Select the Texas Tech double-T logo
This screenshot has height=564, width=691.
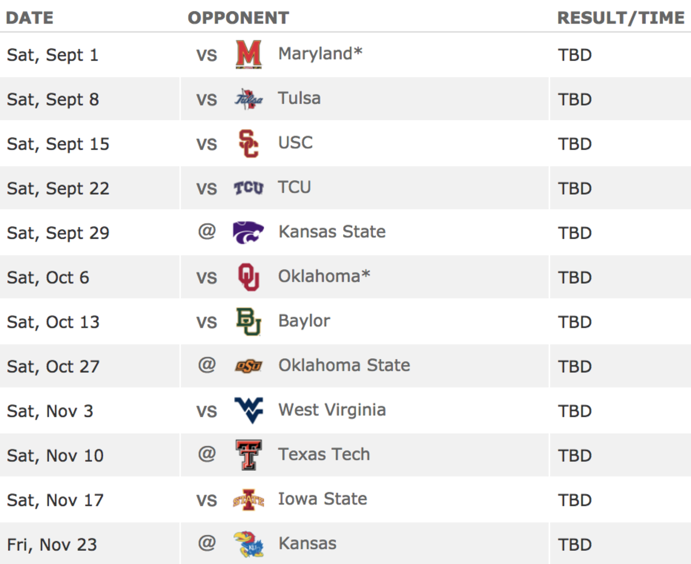click(x=249, y=455)
